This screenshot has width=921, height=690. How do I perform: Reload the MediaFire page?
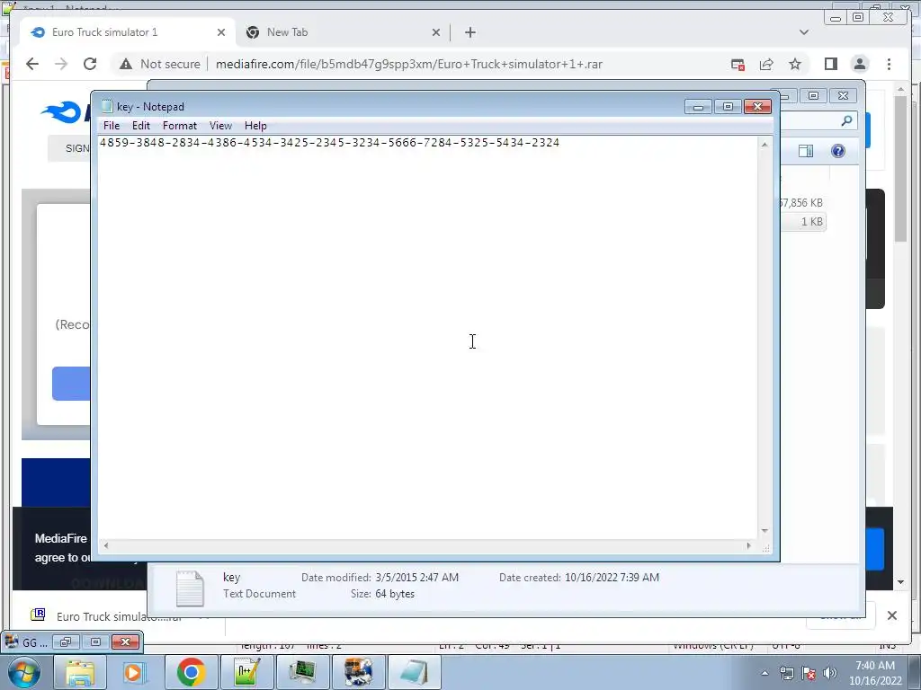point(90,64)
